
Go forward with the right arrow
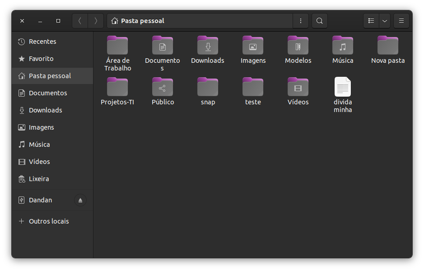point(96,21)
